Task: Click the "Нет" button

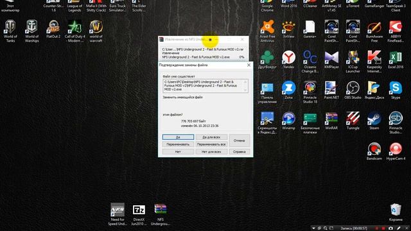Action: (x=178, y=151)
